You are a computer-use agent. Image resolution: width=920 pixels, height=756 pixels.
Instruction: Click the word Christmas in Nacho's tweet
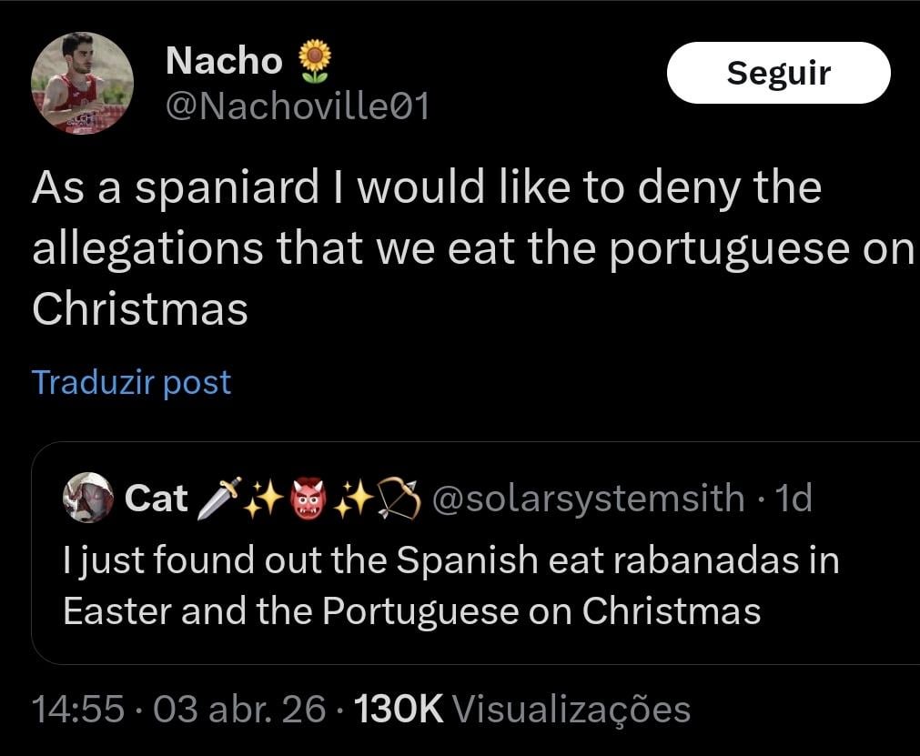pos(140,309)
